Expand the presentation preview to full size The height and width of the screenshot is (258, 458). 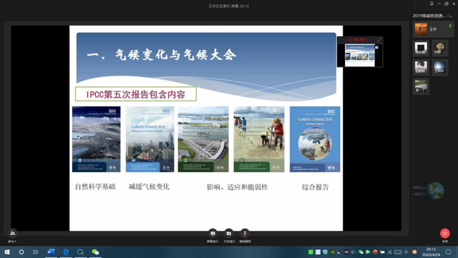tap(379, 39)
